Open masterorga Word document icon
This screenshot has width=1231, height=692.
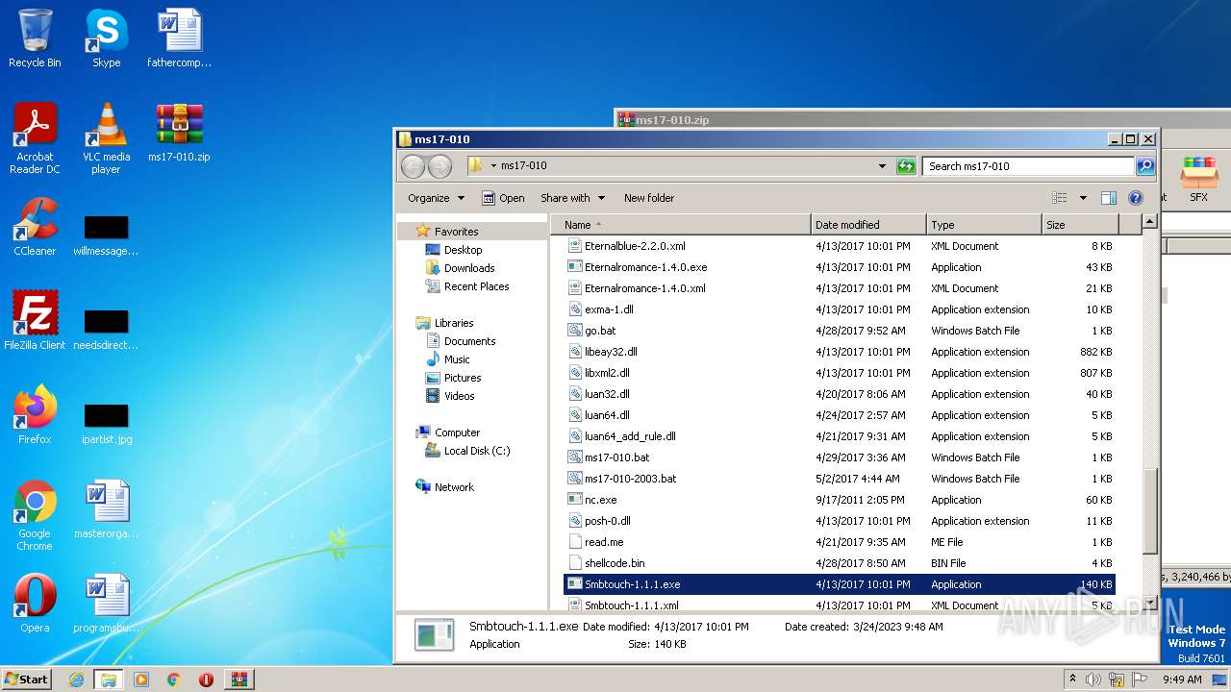[106, 509]
